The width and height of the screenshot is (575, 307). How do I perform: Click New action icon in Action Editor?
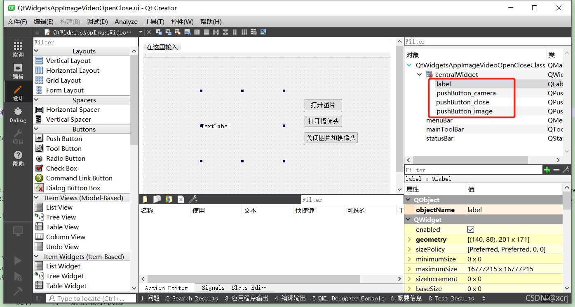click(x=145, y=199)
